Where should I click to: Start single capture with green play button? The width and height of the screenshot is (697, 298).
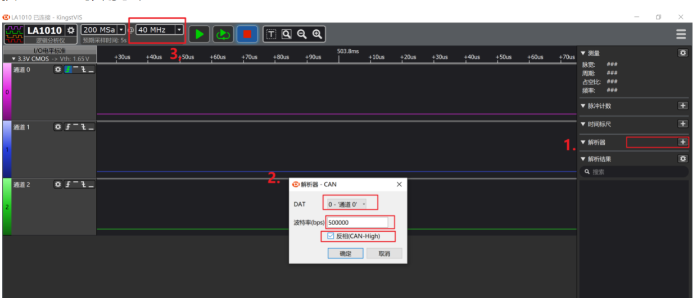[199, 34]
